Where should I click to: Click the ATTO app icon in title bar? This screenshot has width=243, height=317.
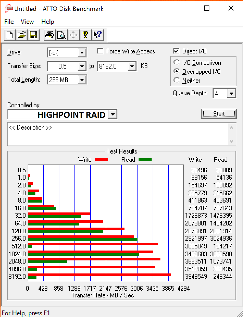click(9, 9)
